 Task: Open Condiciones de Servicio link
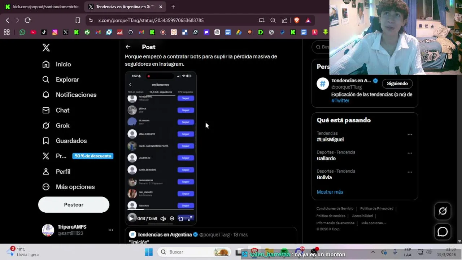335,209
